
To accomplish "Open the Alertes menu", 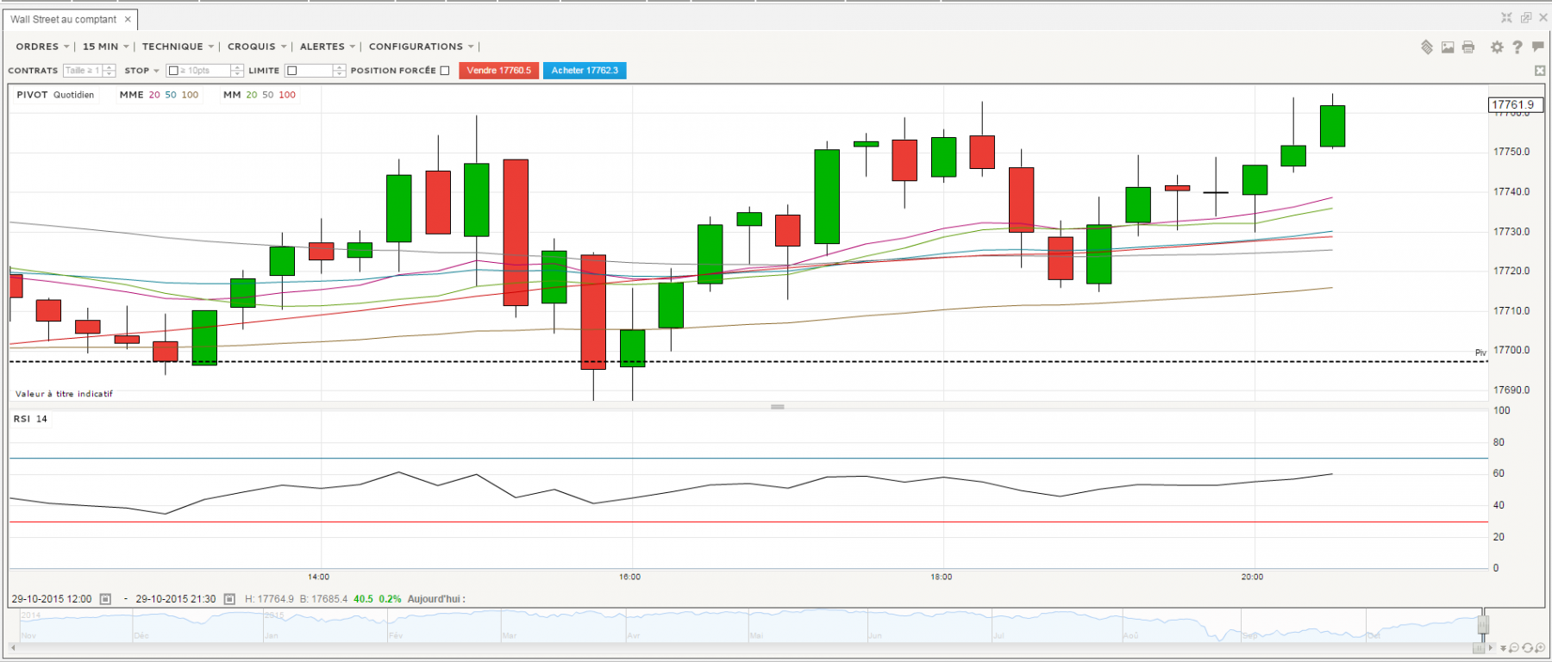I will click(x=328, y=47).
